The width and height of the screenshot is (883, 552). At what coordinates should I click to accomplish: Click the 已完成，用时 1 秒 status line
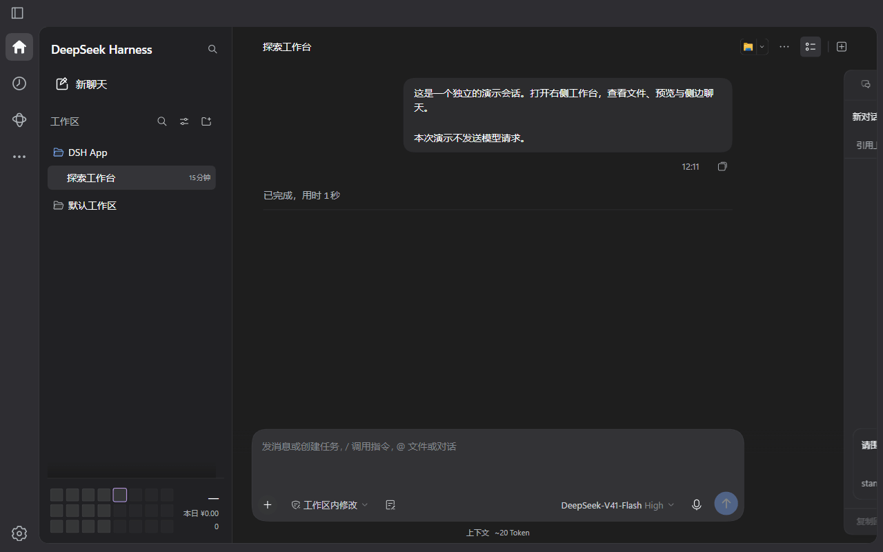point(301,195)
